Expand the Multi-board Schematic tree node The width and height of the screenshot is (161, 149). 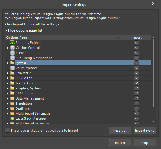pos(7,114)
